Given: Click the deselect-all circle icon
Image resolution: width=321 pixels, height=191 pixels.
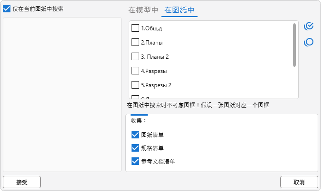Looking at the screenshot, I should (309, 42).
